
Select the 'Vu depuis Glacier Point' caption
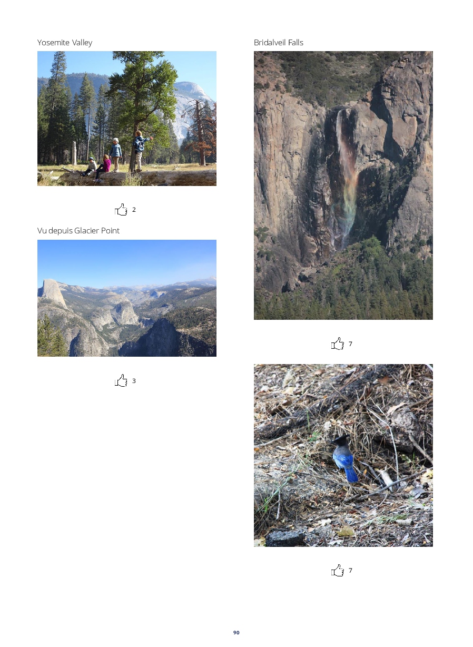coord(78,231)
